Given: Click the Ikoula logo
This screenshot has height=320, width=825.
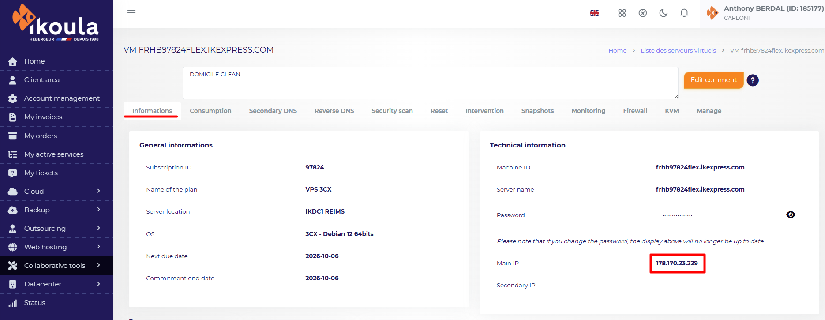Looking at the screenshot, I should pyautogui.click(x=56, y=23).
